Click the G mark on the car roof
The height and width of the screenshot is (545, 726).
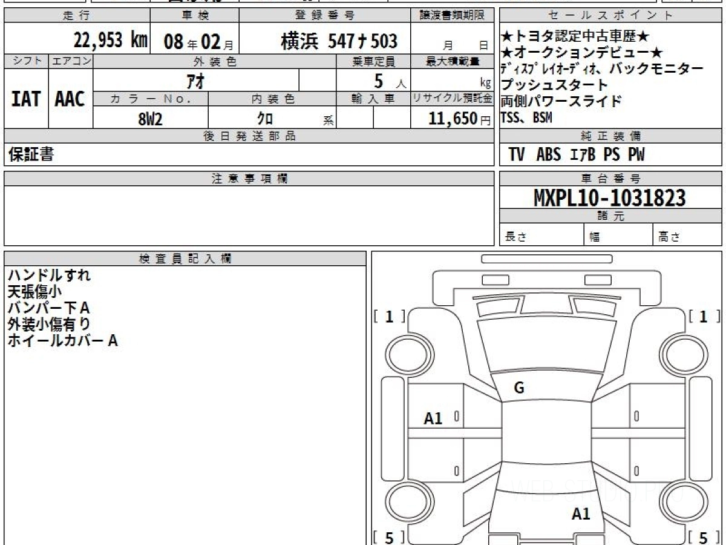click(x=518, y=389)
